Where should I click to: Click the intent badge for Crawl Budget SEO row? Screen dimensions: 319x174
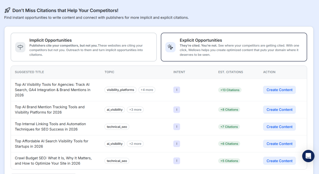tap(177, 161)
